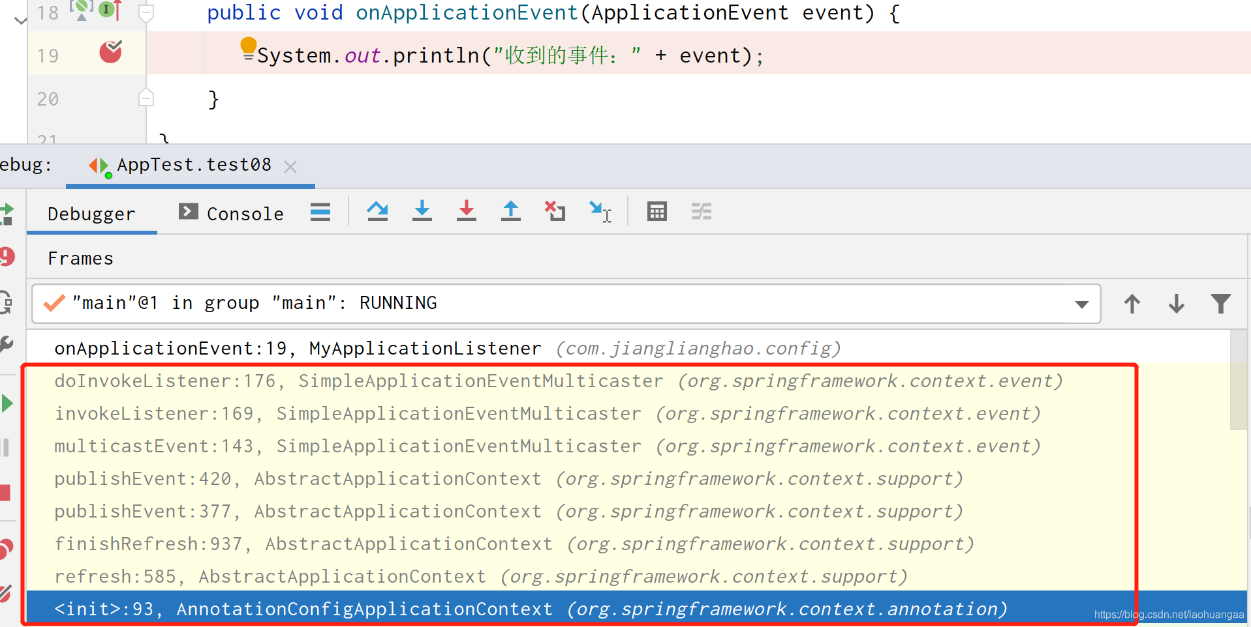Open the thread selector dropdown

(x=566, y=303)
